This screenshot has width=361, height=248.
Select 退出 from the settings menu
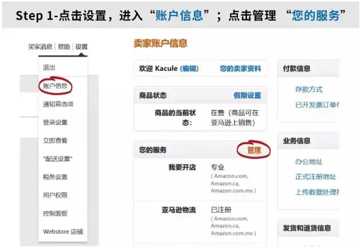(x=49, y=67)
